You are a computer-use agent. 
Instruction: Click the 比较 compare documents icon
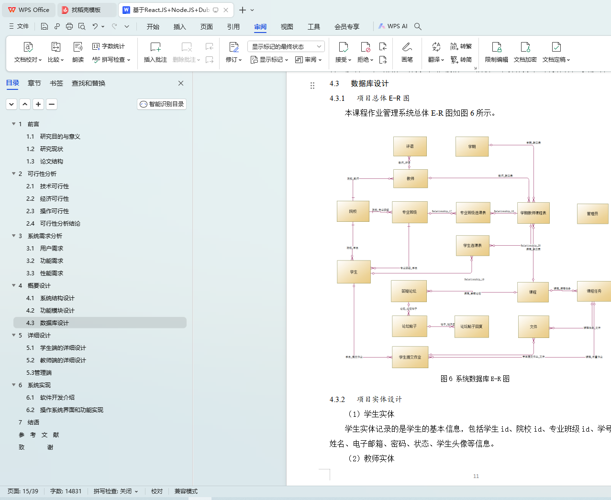[56, 47]
